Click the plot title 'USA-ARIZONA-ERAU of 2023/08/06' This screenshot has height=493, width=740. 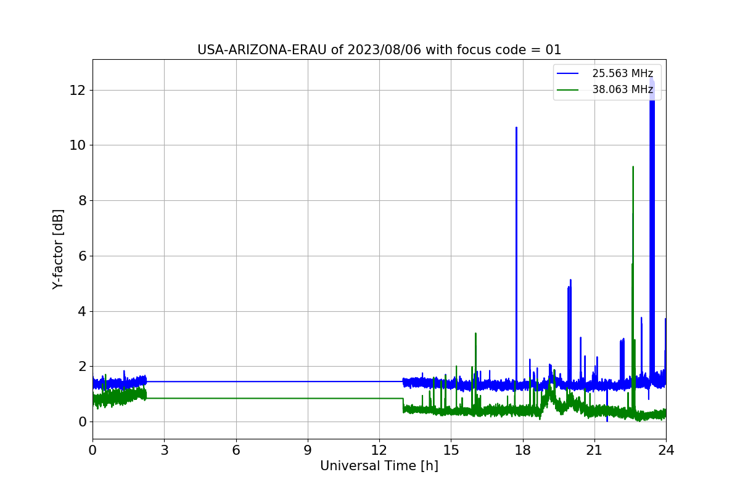(379, 50)
